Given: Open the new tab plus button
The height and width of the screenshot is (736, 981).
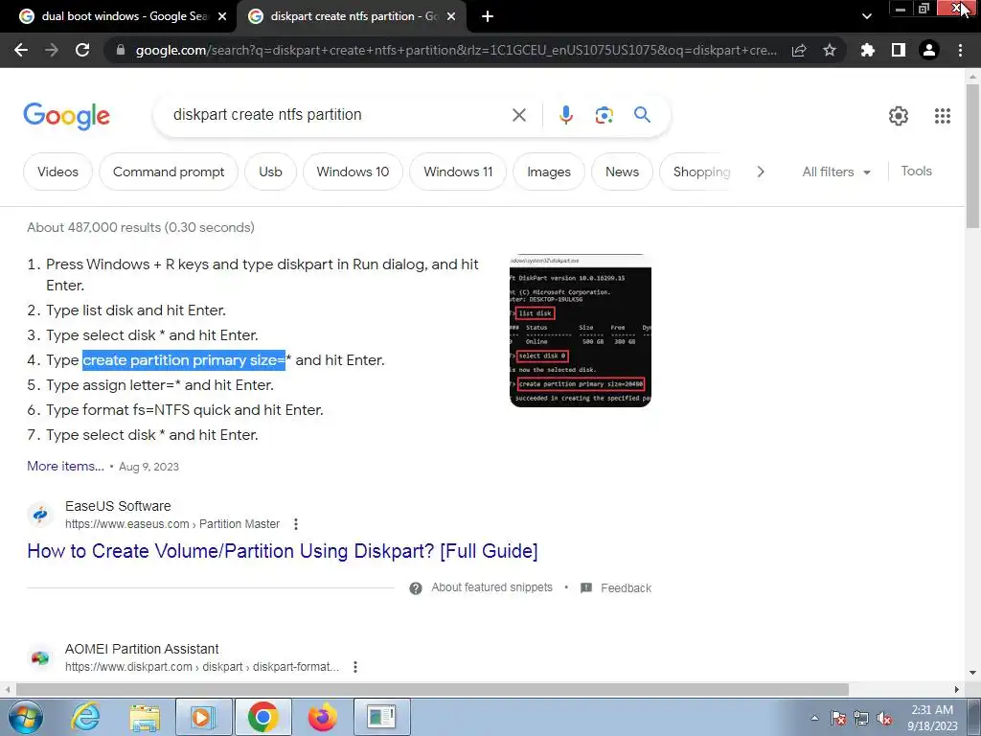Looking at the screenshot, I should coord(488,16).
